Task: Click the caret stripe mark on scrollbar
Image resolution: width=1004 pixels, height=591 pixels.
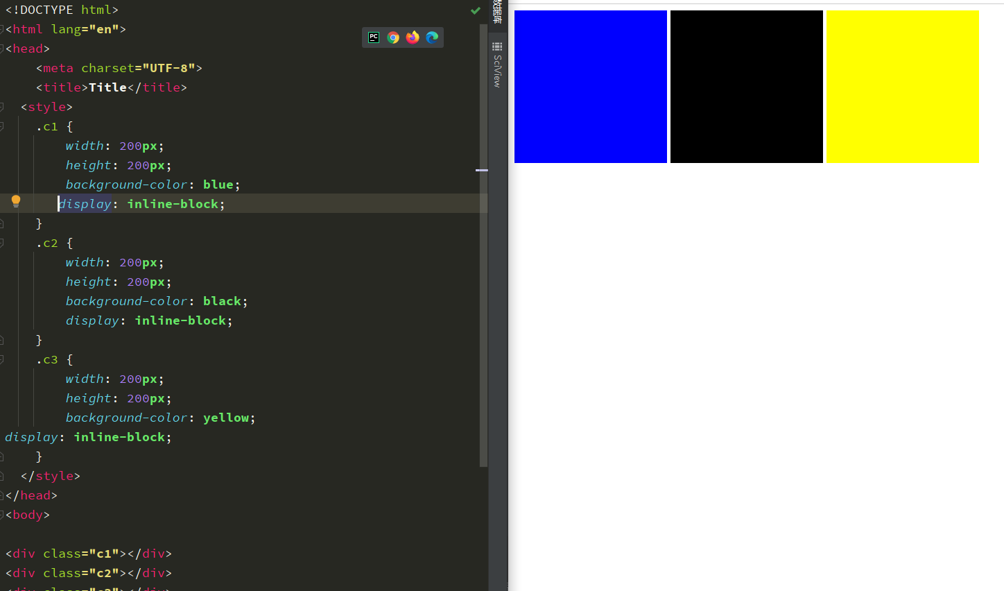Action: [482, 170]
